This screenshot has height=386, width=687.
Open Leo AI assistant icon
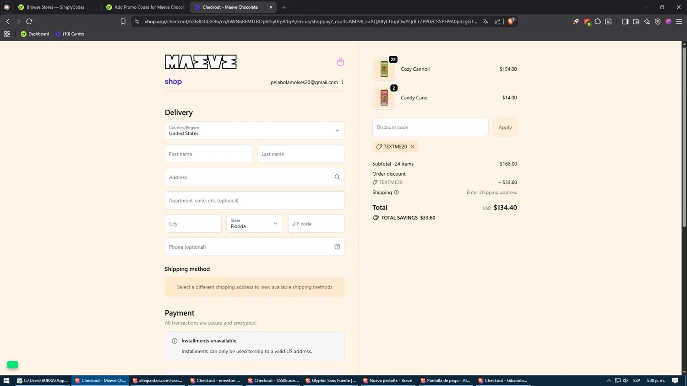click(647, 21)
